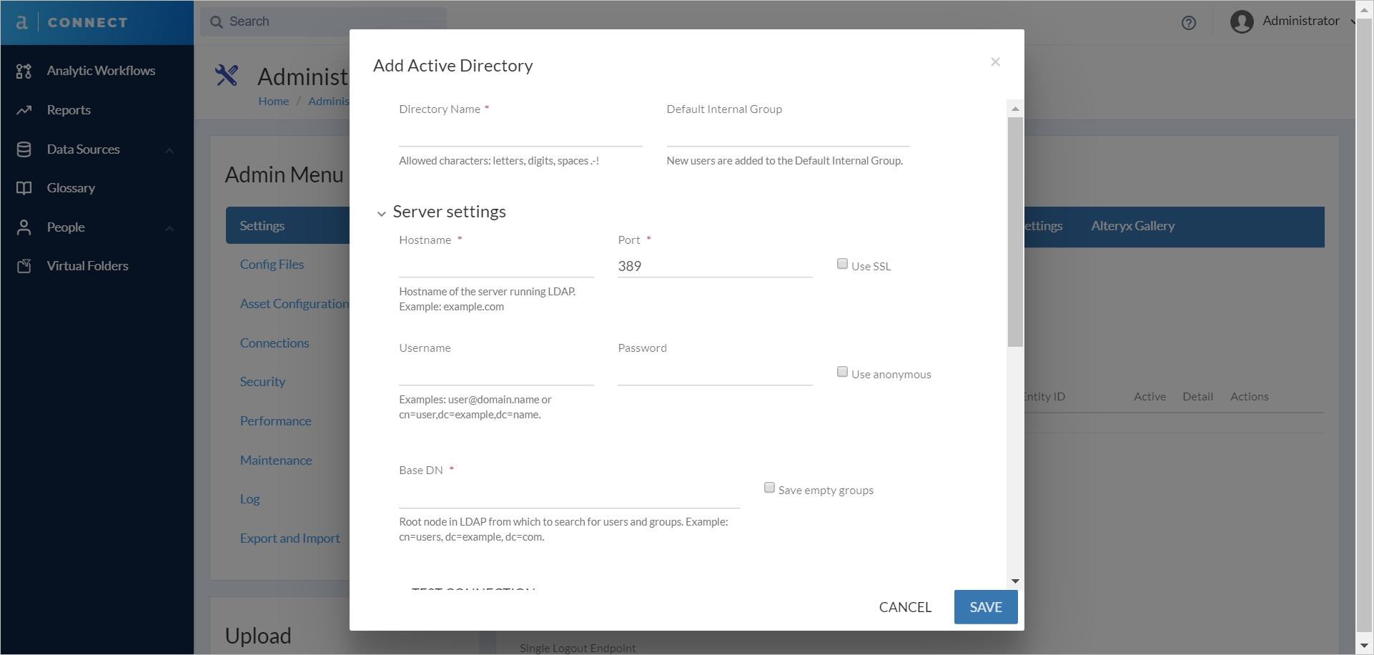The image size is (1374, 655).
Task: Open Maintenance admin link
Action: click(276, 461)
